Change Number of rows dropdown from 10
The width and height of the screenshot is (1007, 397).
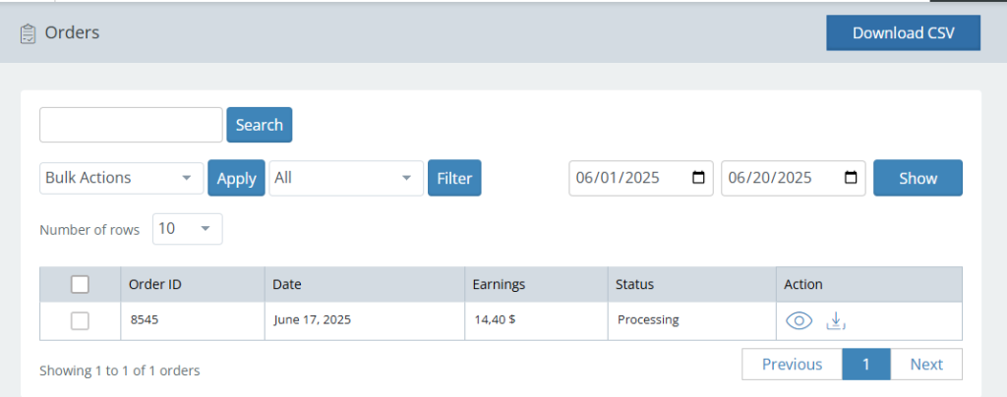pyautogui.click(x=187, y=229)
